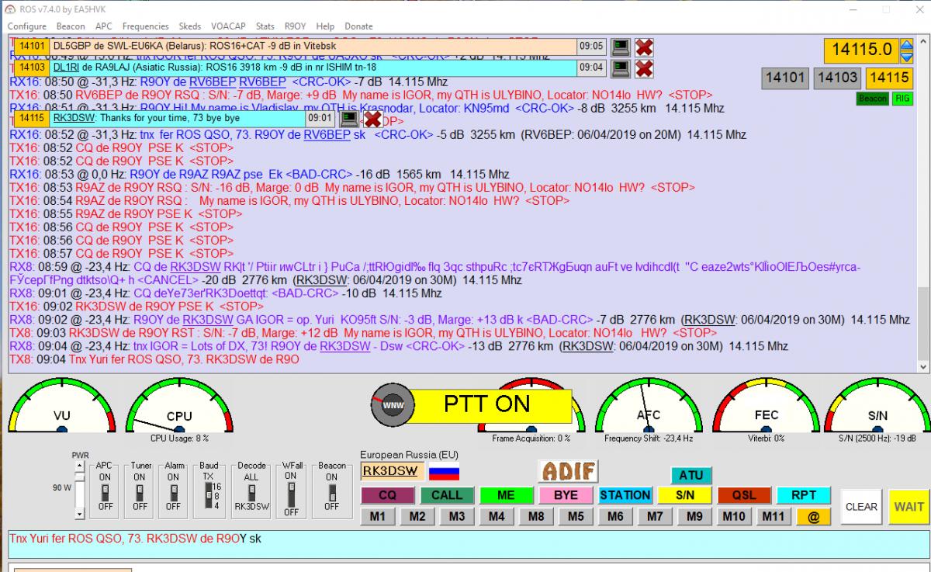Open the VOACAP menu

tap(229, 26)
